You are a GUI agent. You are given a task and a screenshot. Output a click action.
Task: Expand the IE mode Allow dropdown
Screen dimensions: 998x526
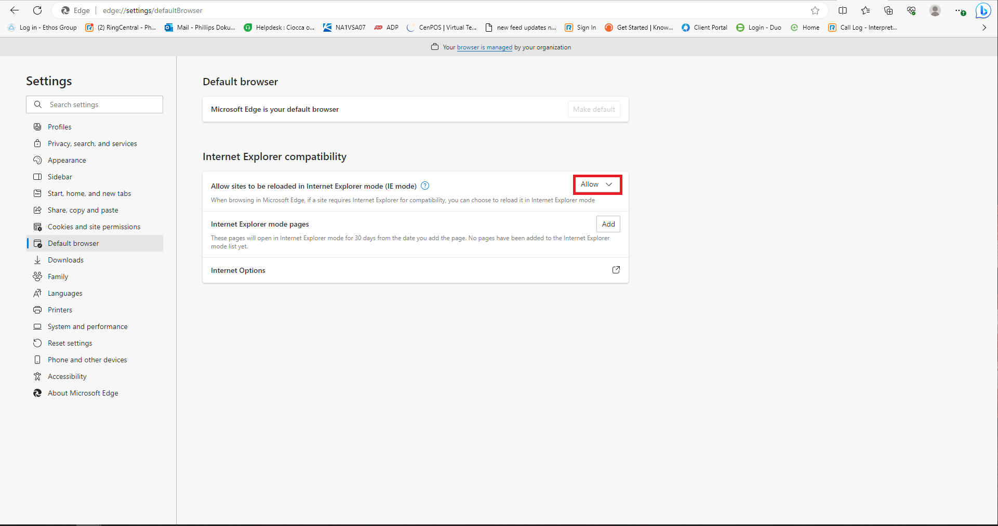[597, 185]
